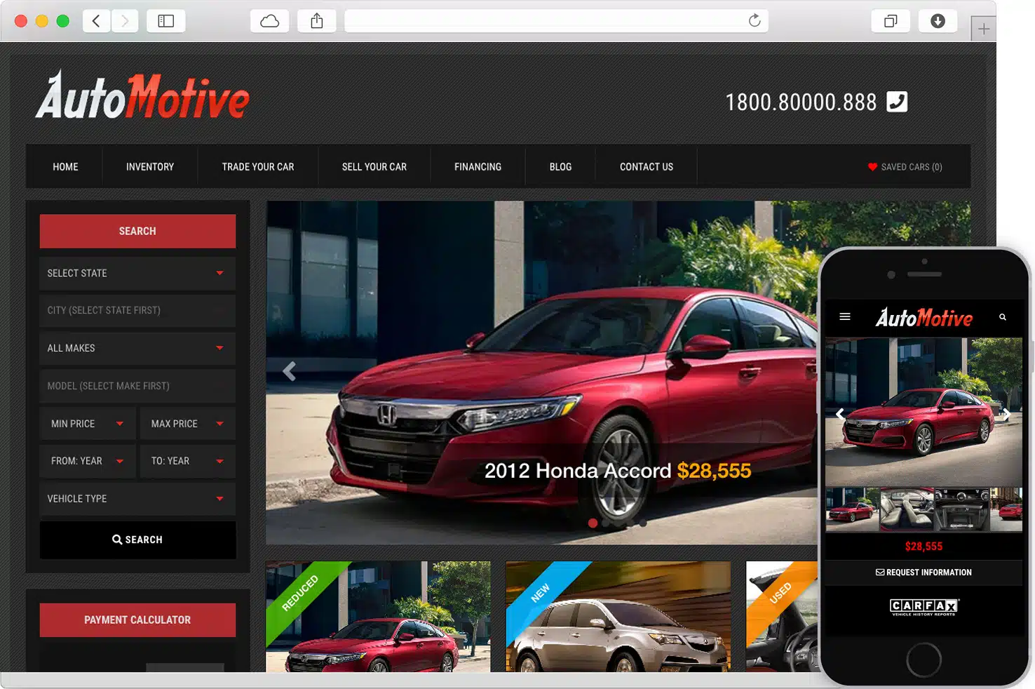Viewport: 1035px width, 689px height.
Task: Add a new tab with plus button
Action: point(984,29)
